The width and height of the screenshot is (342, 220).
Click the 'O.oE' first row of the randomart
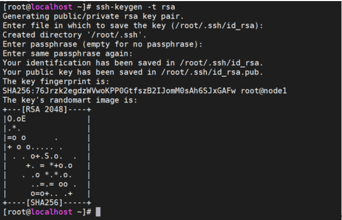tap(16, 117)
